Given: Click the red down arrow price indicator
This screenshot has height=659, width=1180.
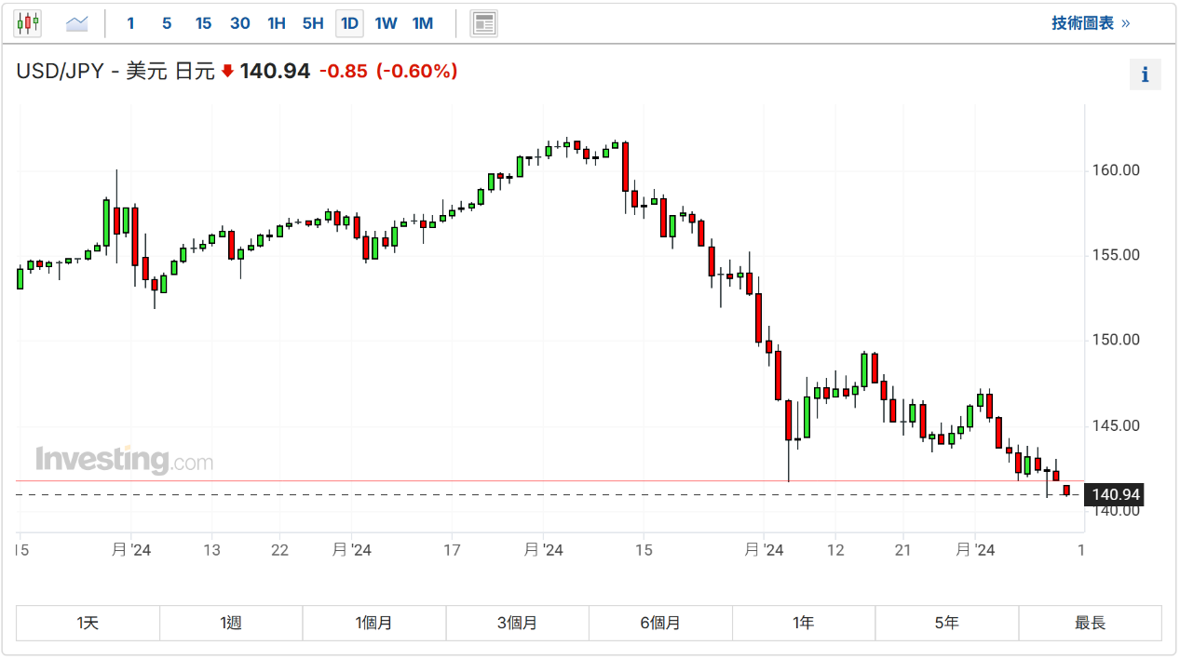Looking at the screenshot, I should pos(227,72).
